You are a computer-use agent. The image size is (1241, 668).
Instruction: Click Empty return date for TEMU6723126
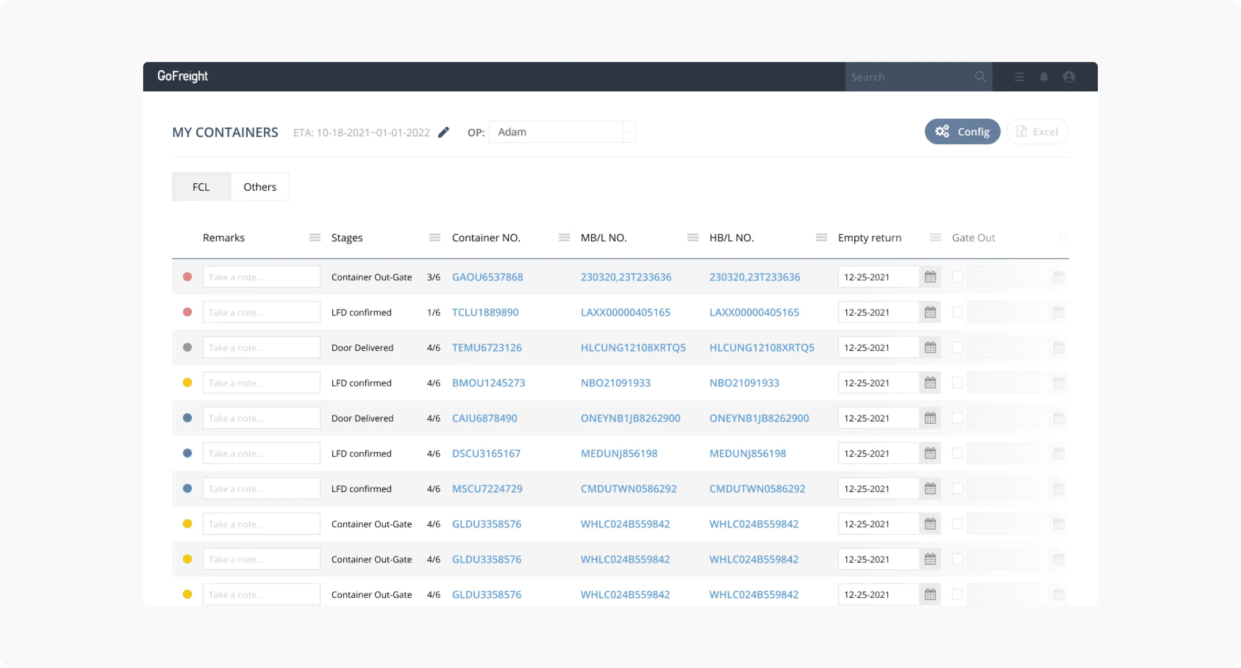tap(878, 347)
